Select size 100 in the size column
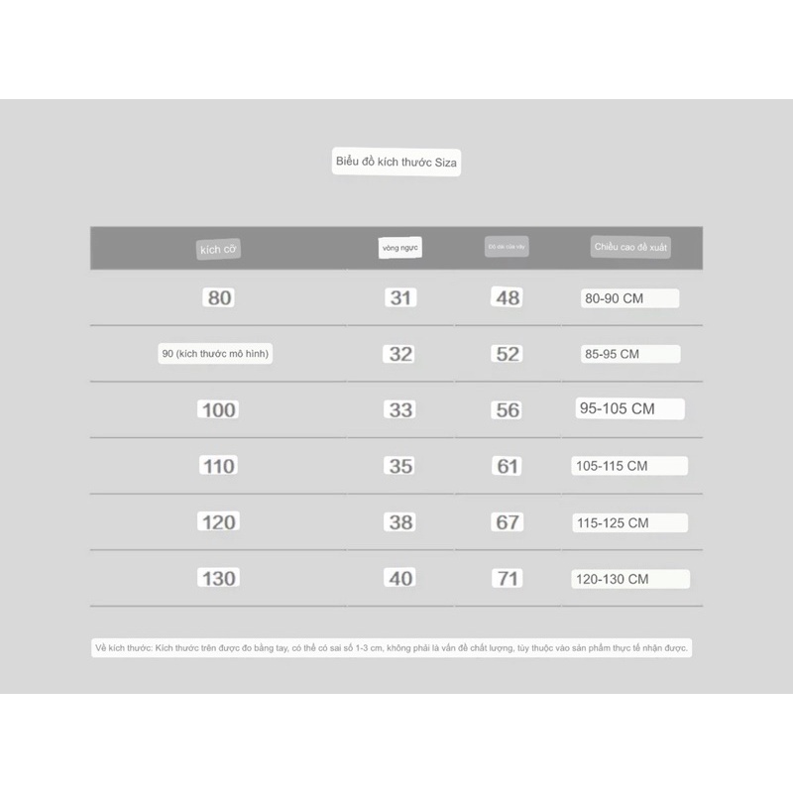Screen dimensions: 793x793 218,409
